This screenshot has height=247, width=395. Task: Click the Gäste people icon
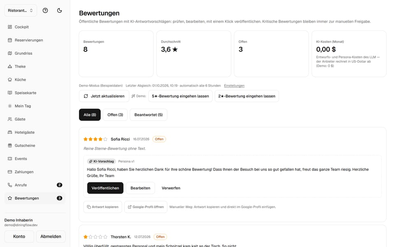coord(10,119)
